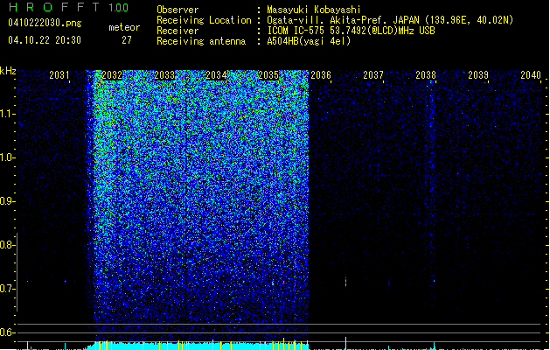Image resolution: width=550 pixels, height=350 pixels.
Task: Click the date stamp 04.10.22 20:30
Action: (45, 40)
